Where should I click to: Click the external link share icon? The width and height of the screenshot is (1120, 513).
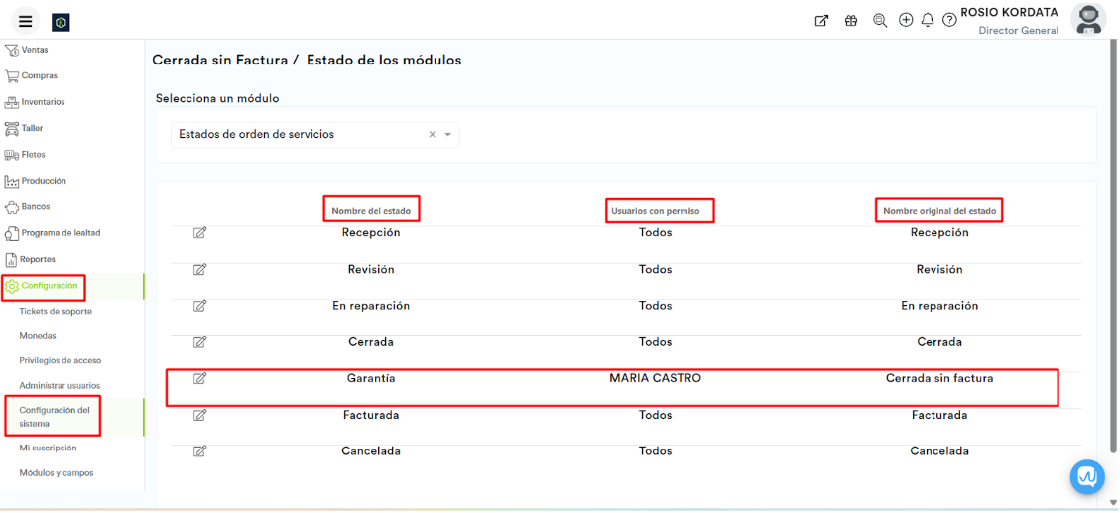[x=821, y=20]
